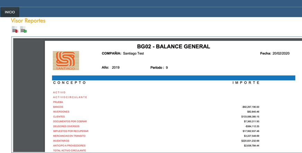Export report to PDF icon
Image resolution: width=302 pixels, height=153 pixels.
[15, 30]
